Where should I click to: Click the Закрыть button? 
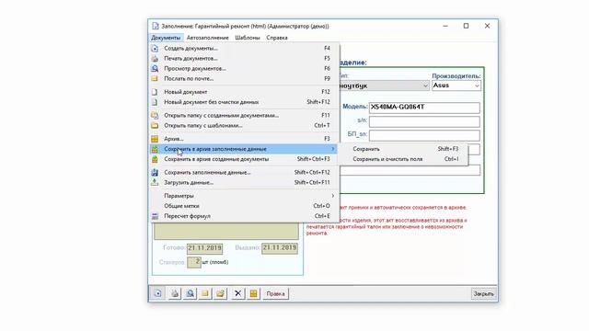483,293
